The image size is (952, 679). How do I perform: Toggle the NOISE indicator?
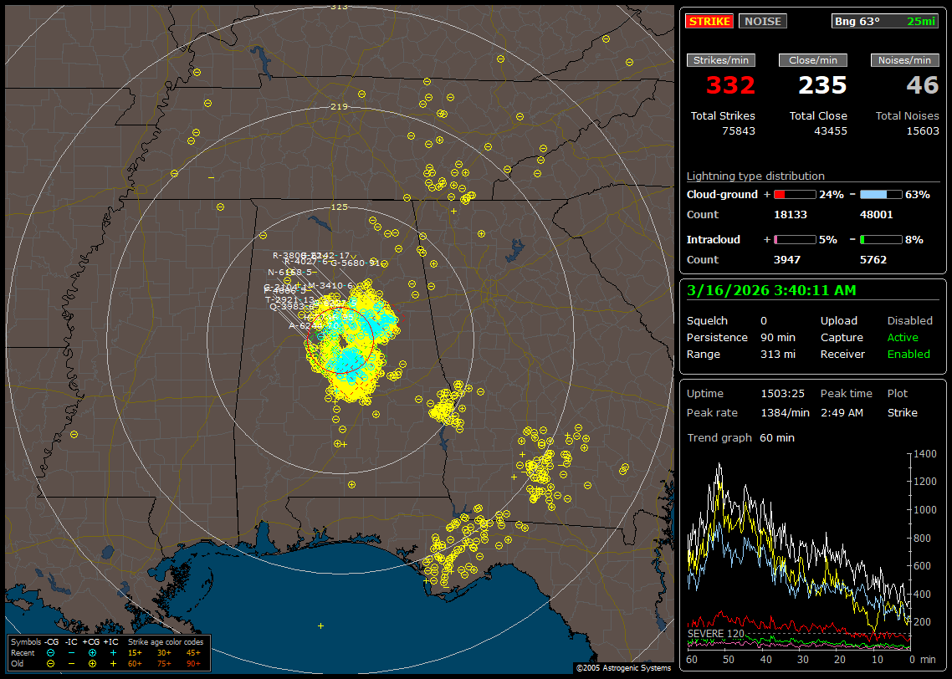[x=762, y=21]
